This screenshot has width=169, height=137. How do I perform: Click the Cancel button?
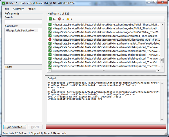pos(35,127)
